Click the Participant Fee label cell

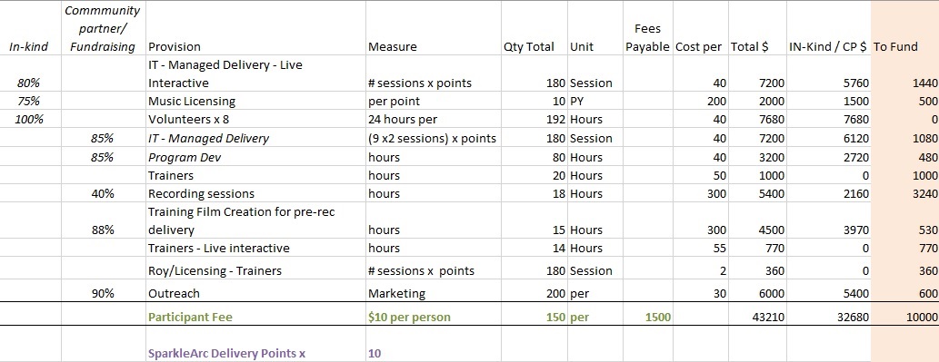tap(255, 317)
